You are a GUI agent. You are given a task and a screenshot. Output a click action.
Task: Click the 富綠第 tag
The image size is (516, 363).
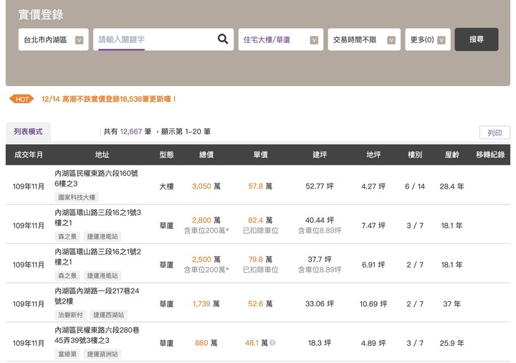[x=67, y=354]
